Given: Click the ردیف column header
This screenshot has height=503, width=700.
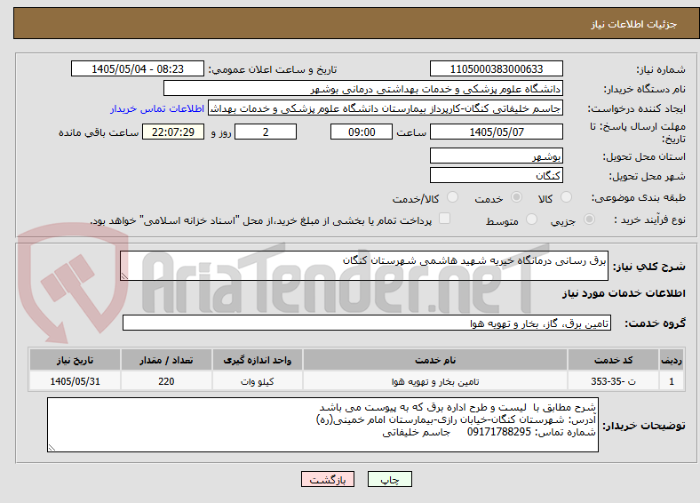Looking at the screenshot, I should click(672, 360).
